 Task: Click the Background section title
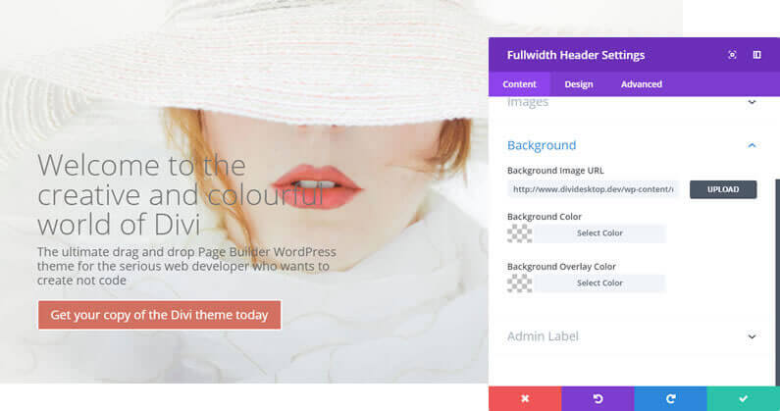542,145
